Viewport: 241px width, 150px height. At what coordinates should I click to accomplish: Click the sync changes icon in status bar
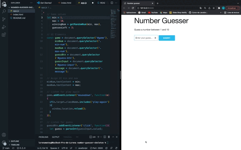13,148
